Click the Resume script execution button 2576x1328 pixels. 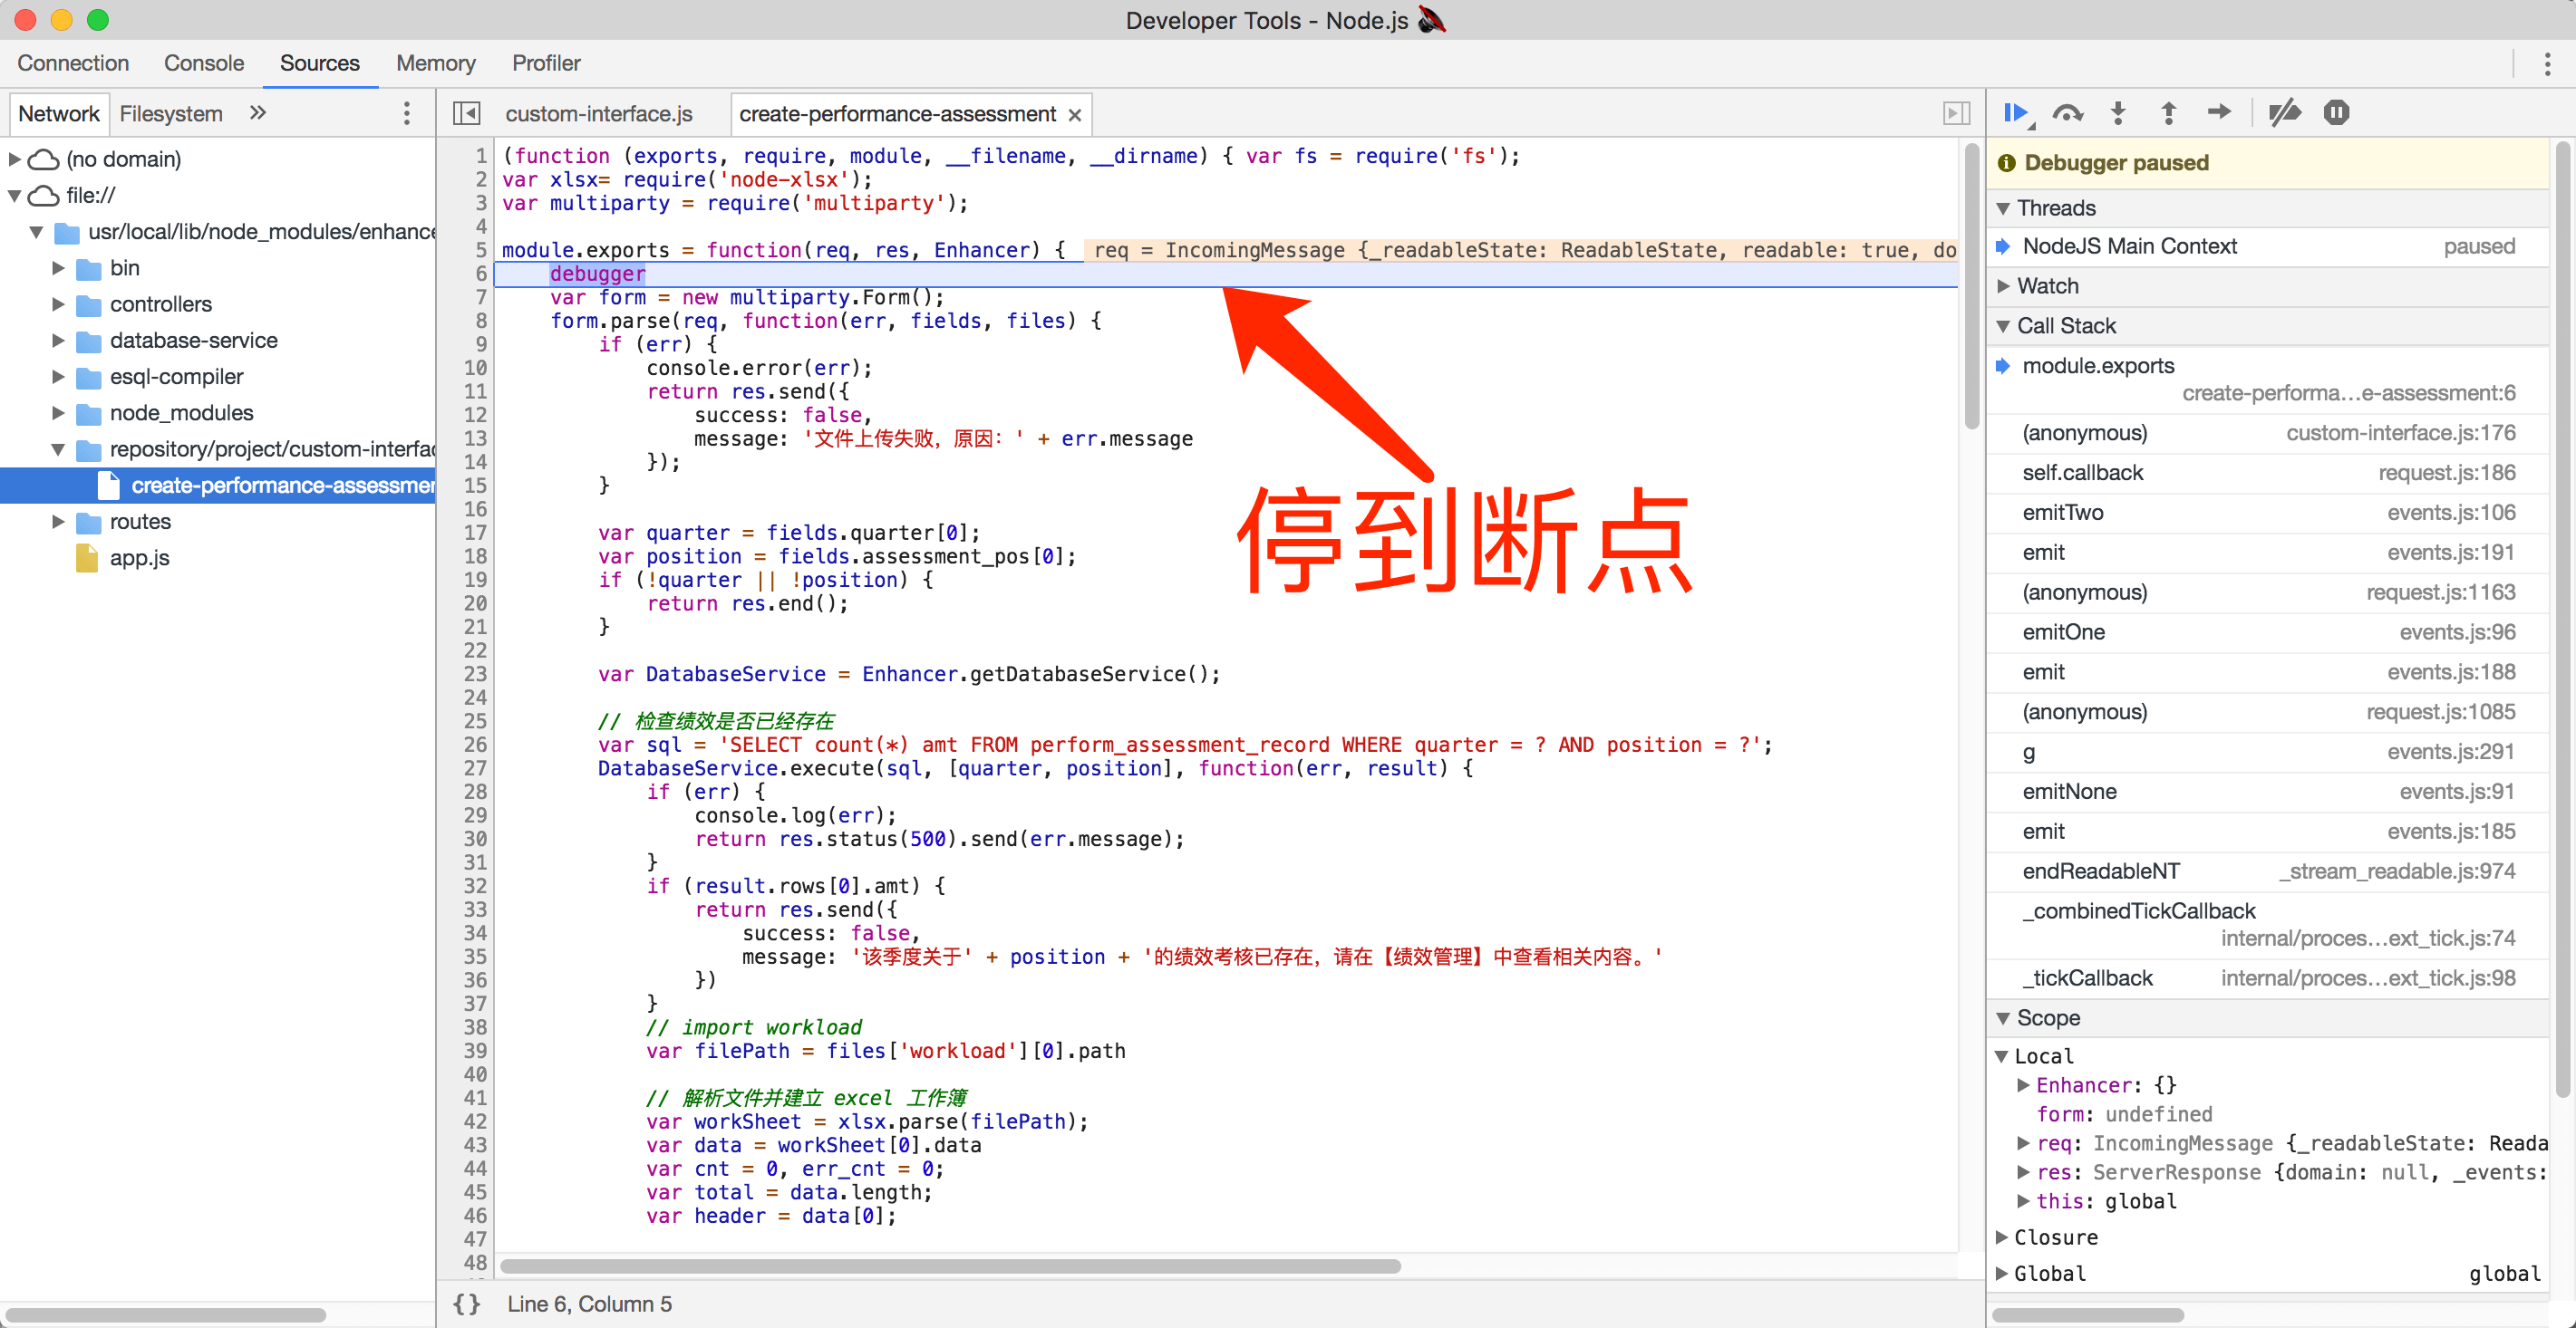point(2020,113)
